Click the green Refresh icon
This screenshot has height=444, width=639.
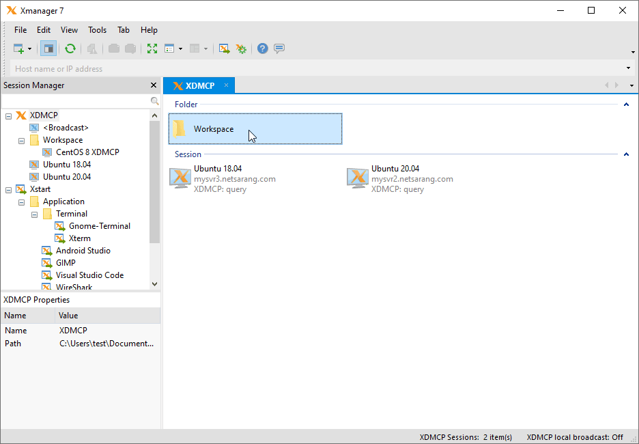pos(70,48)
